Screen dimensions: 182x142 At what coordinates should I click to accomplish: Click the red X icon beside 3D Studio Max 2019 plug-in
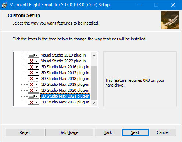tap(32, 84)
